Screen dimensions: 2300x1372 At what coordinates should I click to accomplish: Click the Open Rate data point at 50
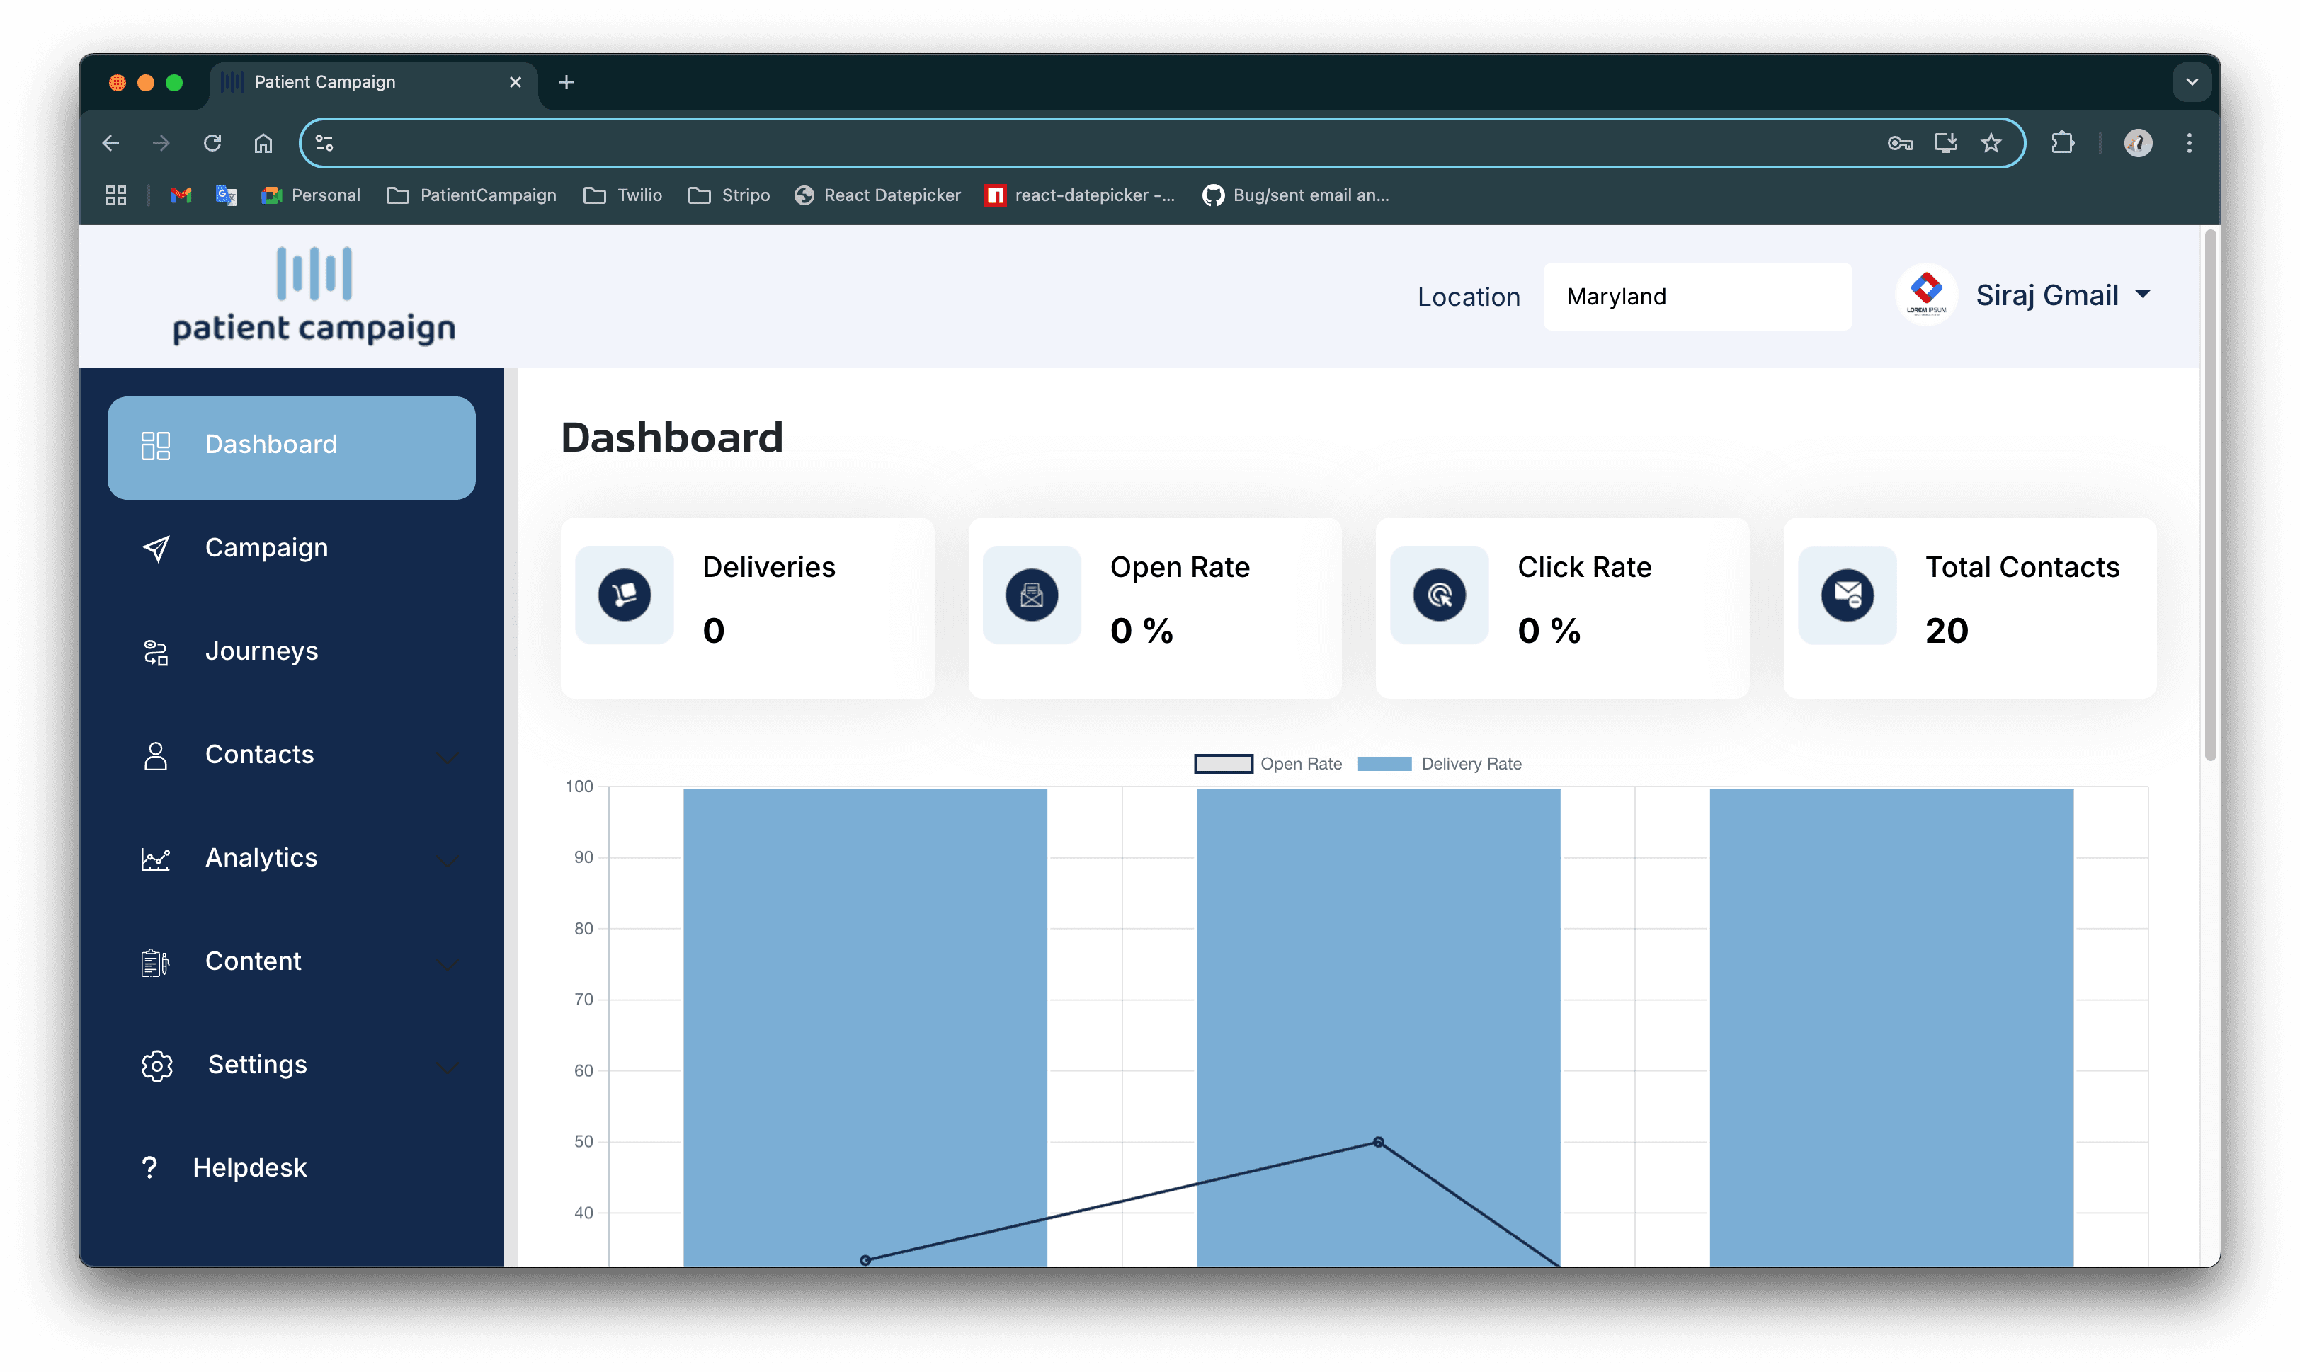click(1378, 1143)
